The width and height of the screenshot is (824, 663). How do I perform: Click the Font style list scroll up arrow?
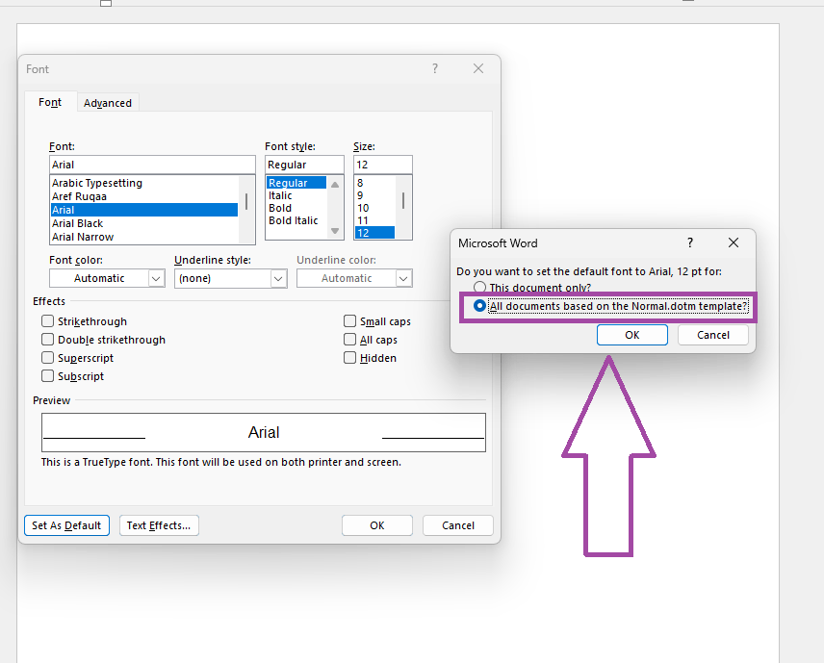(335, 184)
